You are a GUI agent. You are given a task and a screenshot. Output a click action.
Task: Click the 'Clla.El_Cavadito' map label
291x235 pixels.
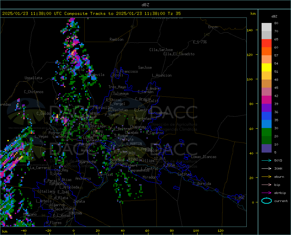pyautogui.click(x=179, y=54)
